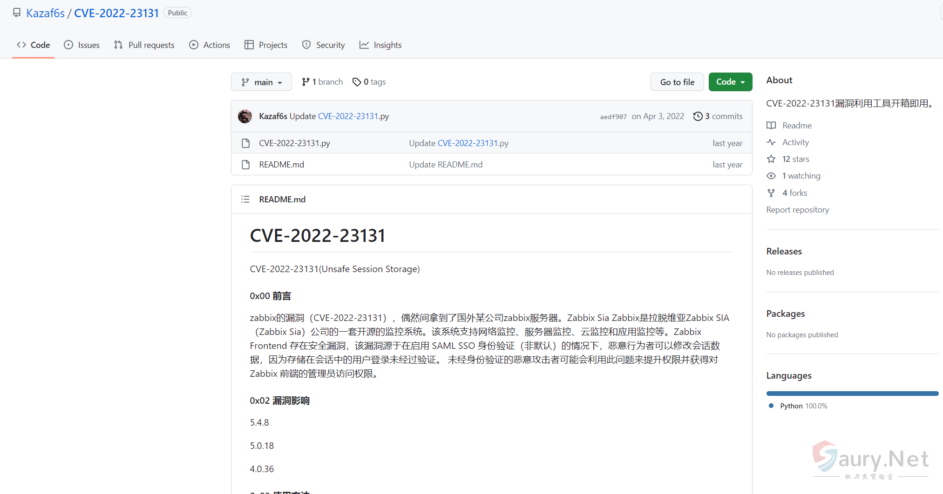
Task: Click the Report repository link
Action: [797, 210]
